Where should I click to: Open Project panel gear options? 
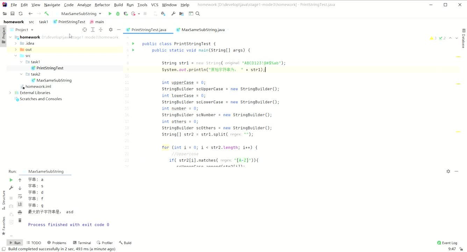click(x=111, y=30)
